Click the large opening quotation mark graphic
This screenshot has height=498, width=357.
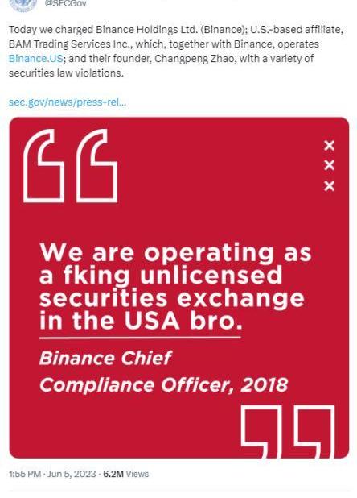tap(70, 166)
